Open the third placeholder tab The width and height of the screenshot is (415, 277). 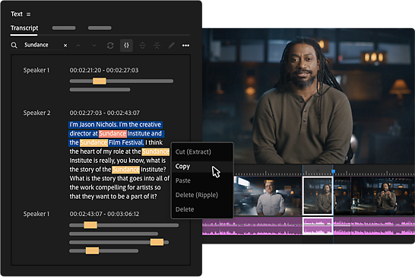click(x=100, y=28)
